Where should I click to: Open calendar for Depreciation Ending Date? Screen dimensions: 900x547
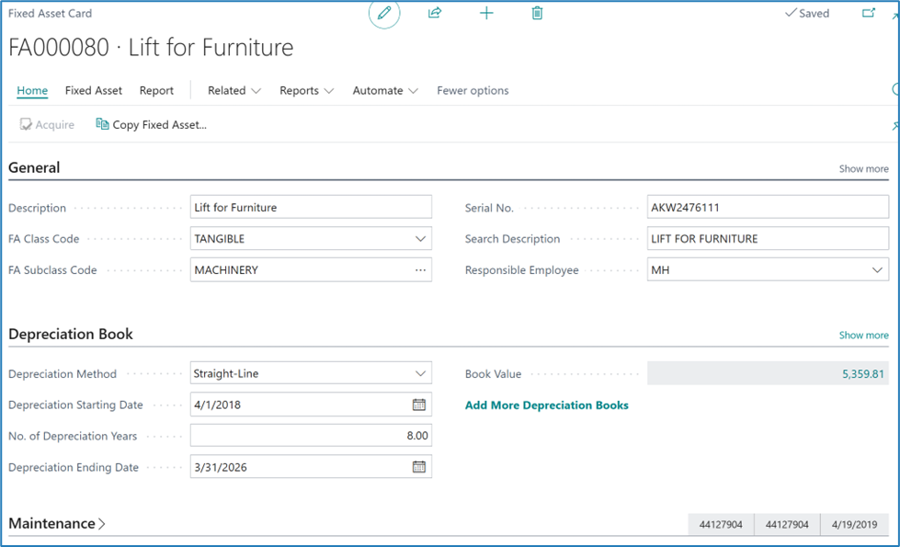[x=419, y=467]
